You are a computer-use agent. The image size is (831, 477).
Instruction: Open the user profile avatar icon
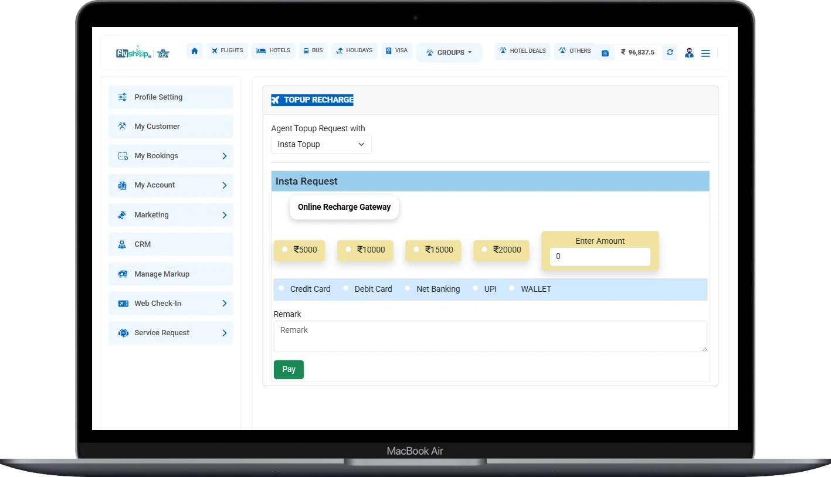coord(689,53)
